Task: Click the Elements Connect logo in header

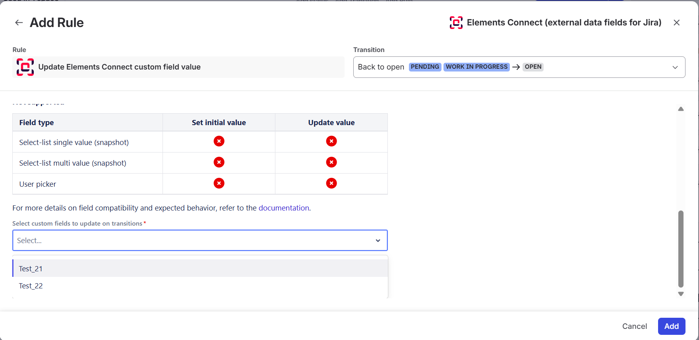Action: coord(456,23)
